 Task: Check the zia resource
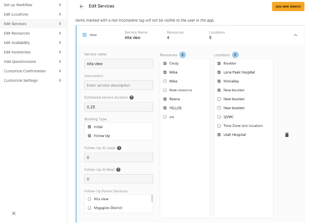click(165, 117)
